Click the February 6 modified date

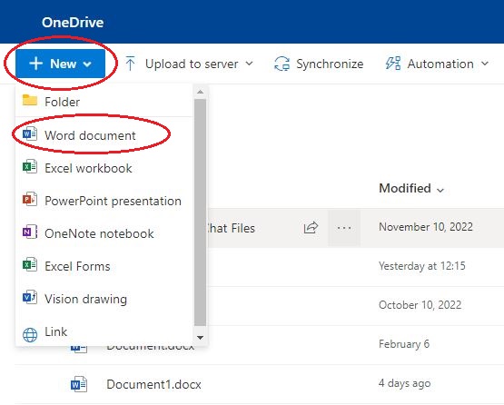[x=404, y=344]
